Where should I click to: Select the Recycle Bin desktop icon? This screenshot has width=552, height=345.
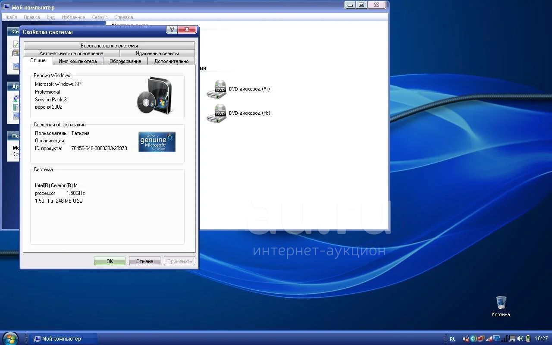pyautogui.click(x=501, y=302)
